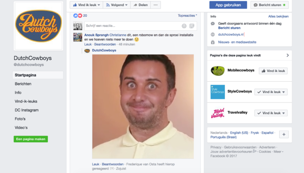Screen dimensions: 304x173
Task: Open the Mobilecowboys page name
Action: (x=241, y=70)
